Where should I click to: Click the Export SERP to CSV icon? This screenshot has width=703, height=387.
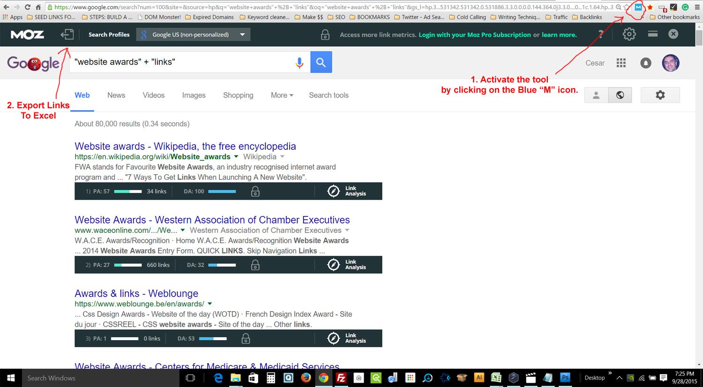point(67,34)
